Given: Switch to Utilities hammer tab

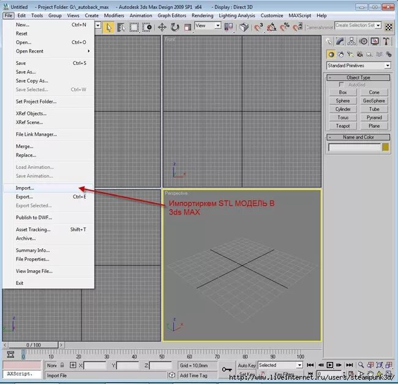Looking at the screenshot, I should click(x=386, y=42).
